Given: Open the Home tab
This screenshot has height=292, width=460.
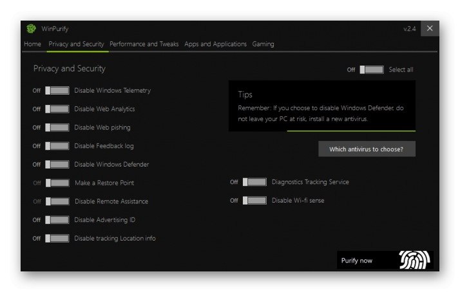Looking at the screenshot, I should 33,44.
